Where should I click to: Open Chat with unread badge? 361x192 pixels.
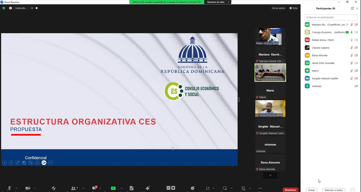[x=94, y=188]
